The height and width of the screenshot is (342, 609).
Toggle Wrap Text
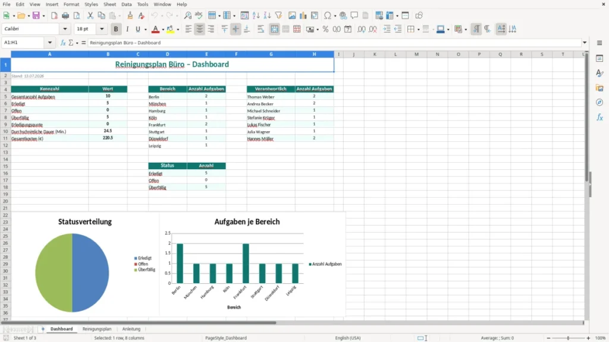(x=260, y=29)
